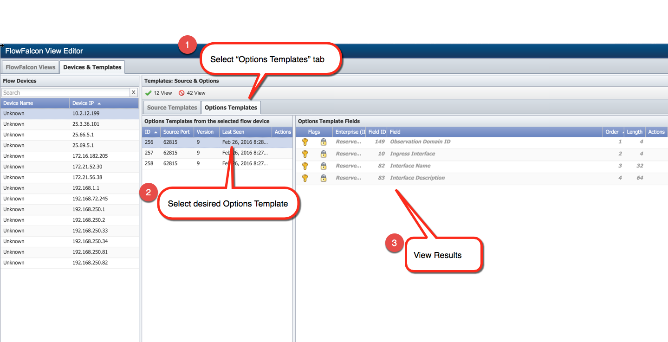Select device with IP 192.168.250.34
This screenshot has height=342, width=668.
pyautogui.click(x=70, y=241)
